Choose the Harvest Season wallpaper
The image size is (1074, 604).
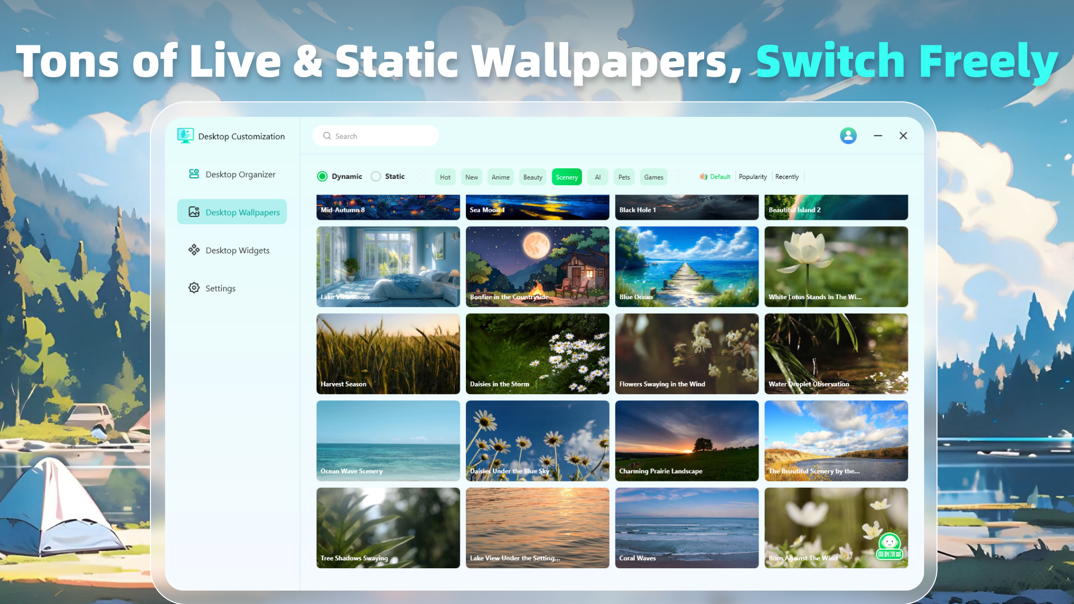(x=388, y=354)
